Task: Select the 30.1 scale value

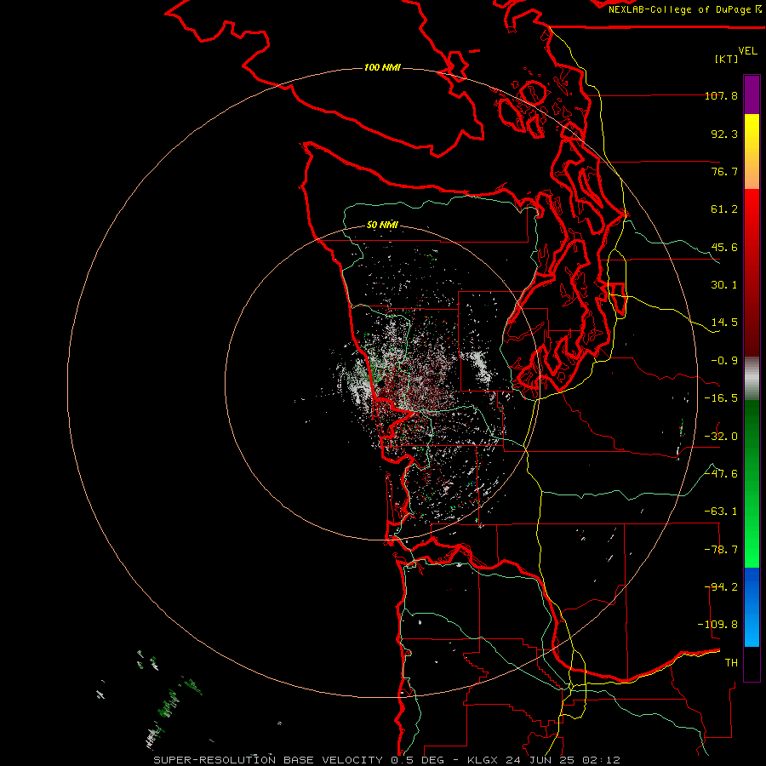Action: tap(724, 285)
